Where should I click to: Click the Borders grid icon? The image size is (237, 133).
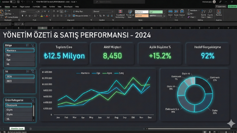click(x=36, y=16)
